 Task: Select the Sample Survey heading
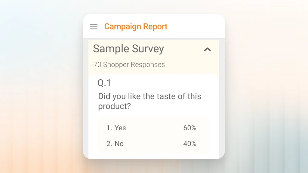(128, 49)
